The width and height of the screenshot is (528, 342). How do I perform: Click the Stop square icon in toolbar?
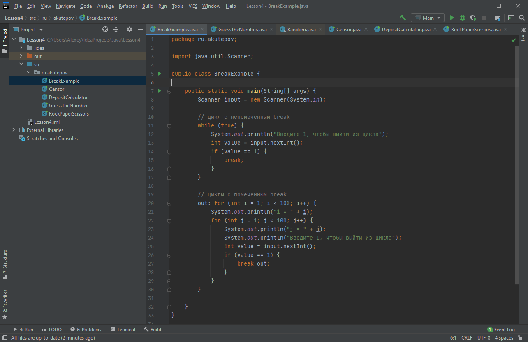[x=484, y=18]
